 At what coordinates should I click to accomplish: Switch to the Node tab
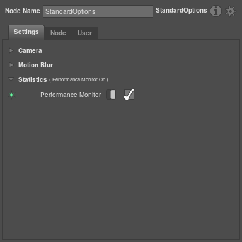click(x=58, y=33)
